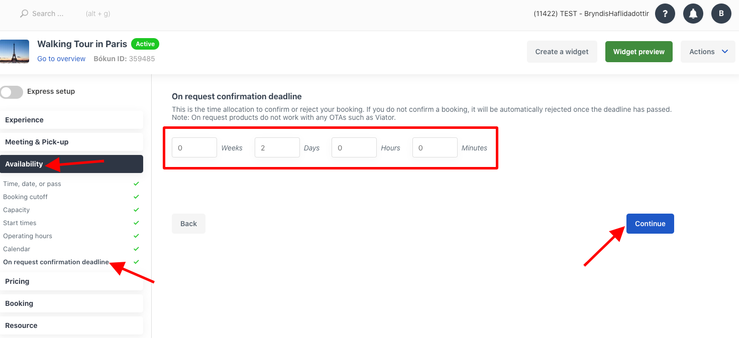The width and height of the screenshot is (749, 348).
Task: Open the user avatar B menu
Action: click(x=721, y=14)
